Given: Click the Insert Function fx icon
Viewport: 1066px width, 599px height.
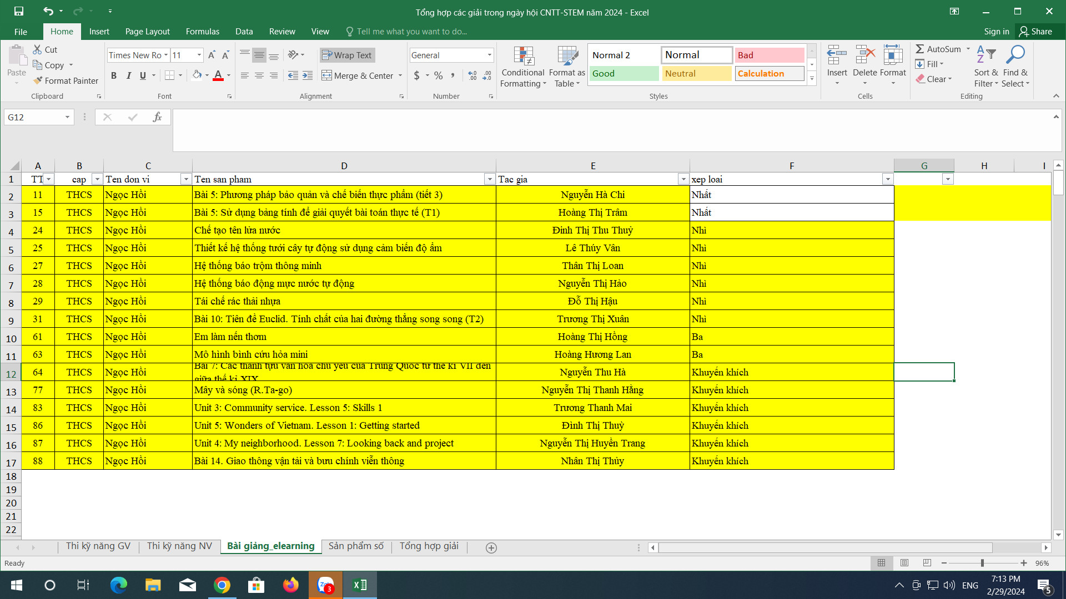Looking at the screenshot, I should tap(157, 117).
